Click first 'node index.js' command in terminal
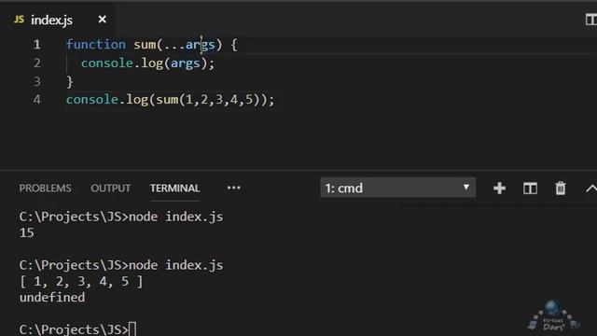Image resolution: width=597 pixels, height=336 pixels. click(x=176, y=217)
